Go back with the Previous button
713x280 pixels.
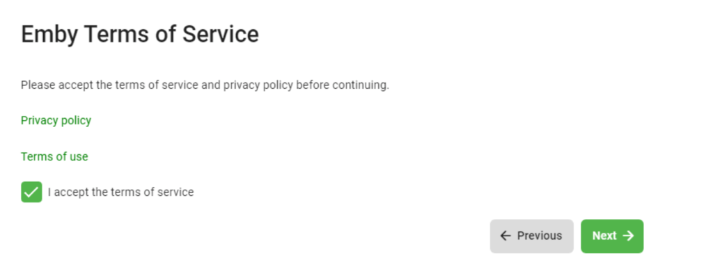coord(531,236)
